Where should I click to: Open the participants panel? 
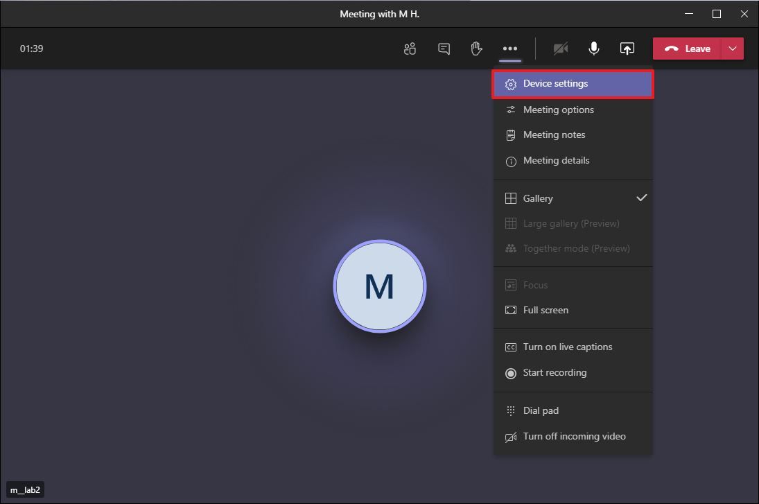pyautogui.click(x=410, y=49)
